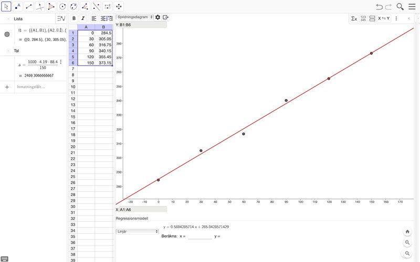
Task: Open the main hamburger menu
Action: click(412, 7)
